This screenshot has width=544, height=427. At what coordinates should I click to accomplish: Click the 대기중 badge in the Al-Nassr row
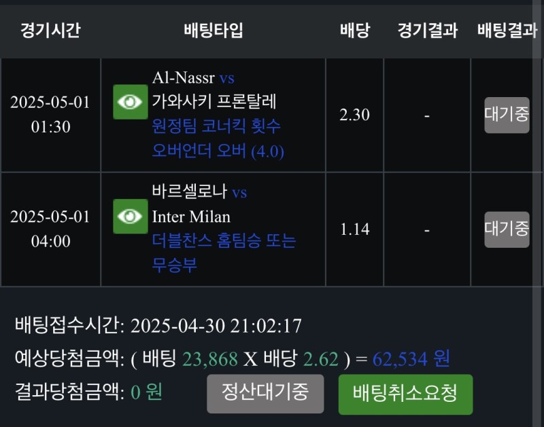tap(507, 115)
